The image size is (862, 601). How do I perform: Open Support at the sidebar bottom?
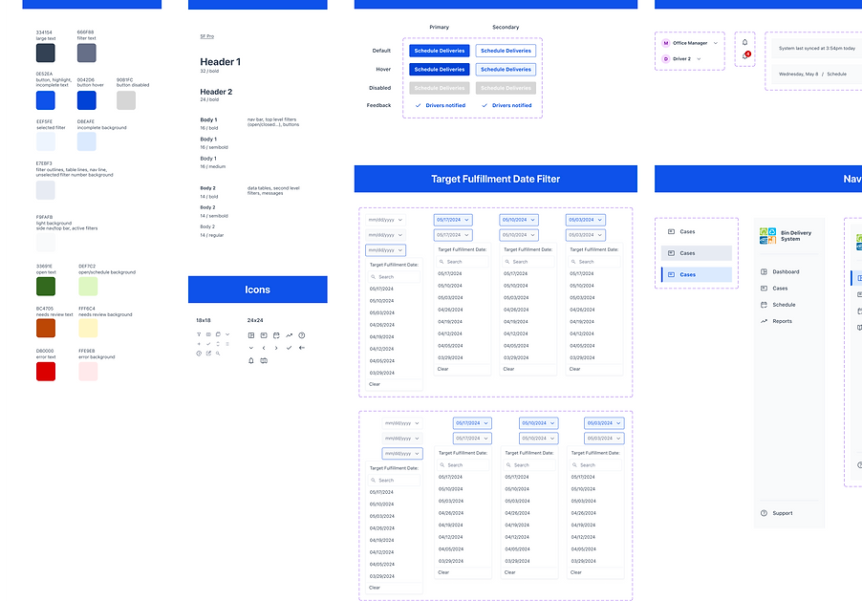click(x=781, y=513)
